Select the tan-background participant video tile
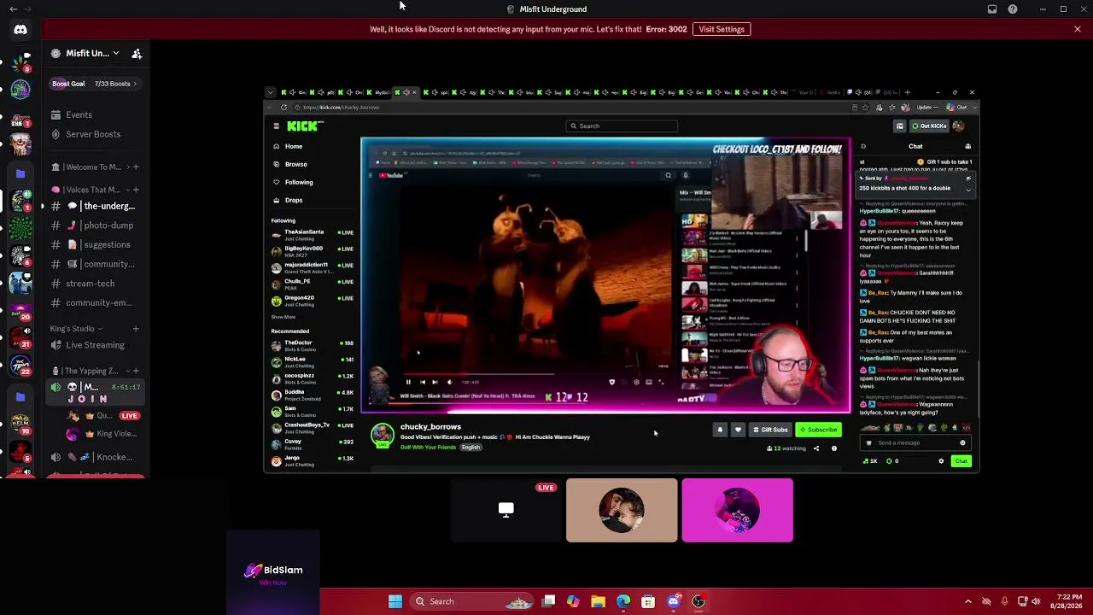This screenshot has width=1093, height=615. click(622, 510)
